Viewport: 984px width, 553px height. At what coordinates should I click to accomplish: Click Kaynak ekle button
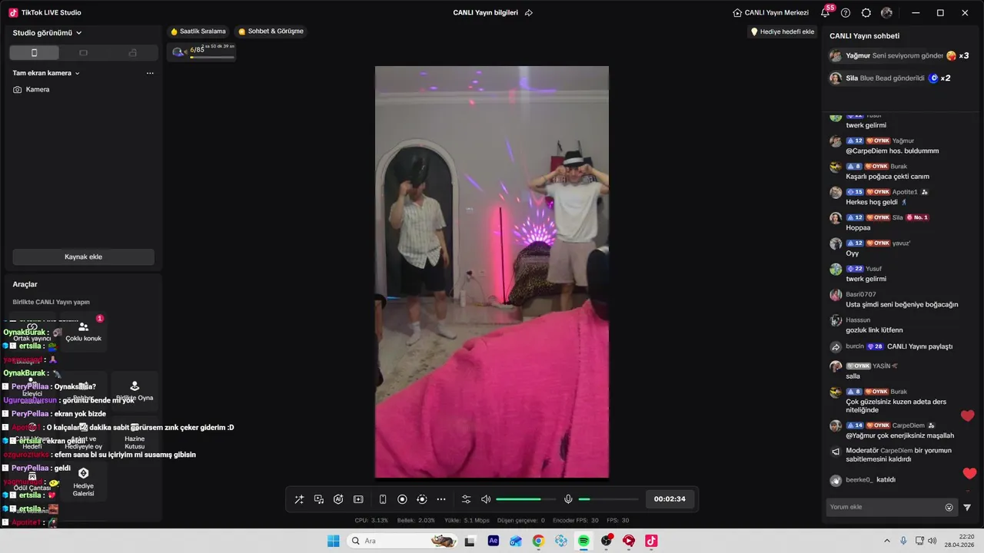point(83,257)
